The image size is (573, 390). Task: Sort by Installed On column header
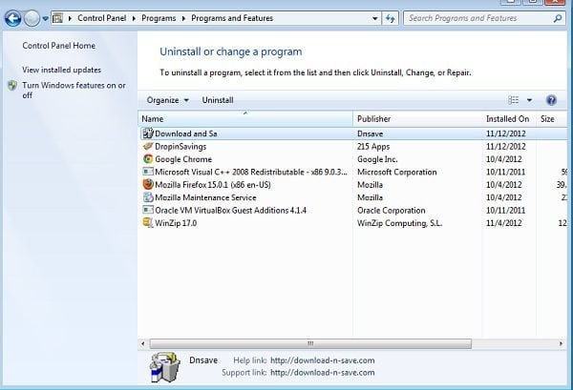(x=509, y=119)
